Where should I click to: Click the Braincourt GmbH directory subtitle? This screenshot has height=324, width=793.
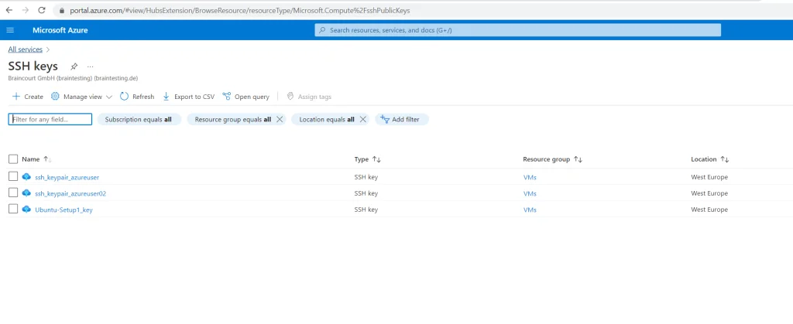pyautogui.click(x=73, y=78)
